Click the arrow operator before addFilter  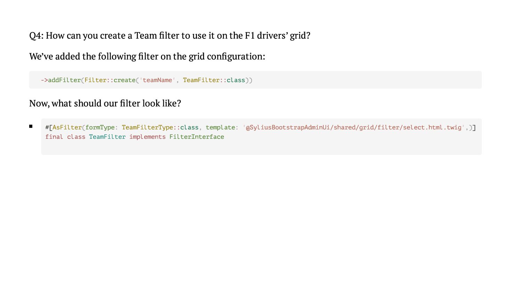tap(44, 80)
